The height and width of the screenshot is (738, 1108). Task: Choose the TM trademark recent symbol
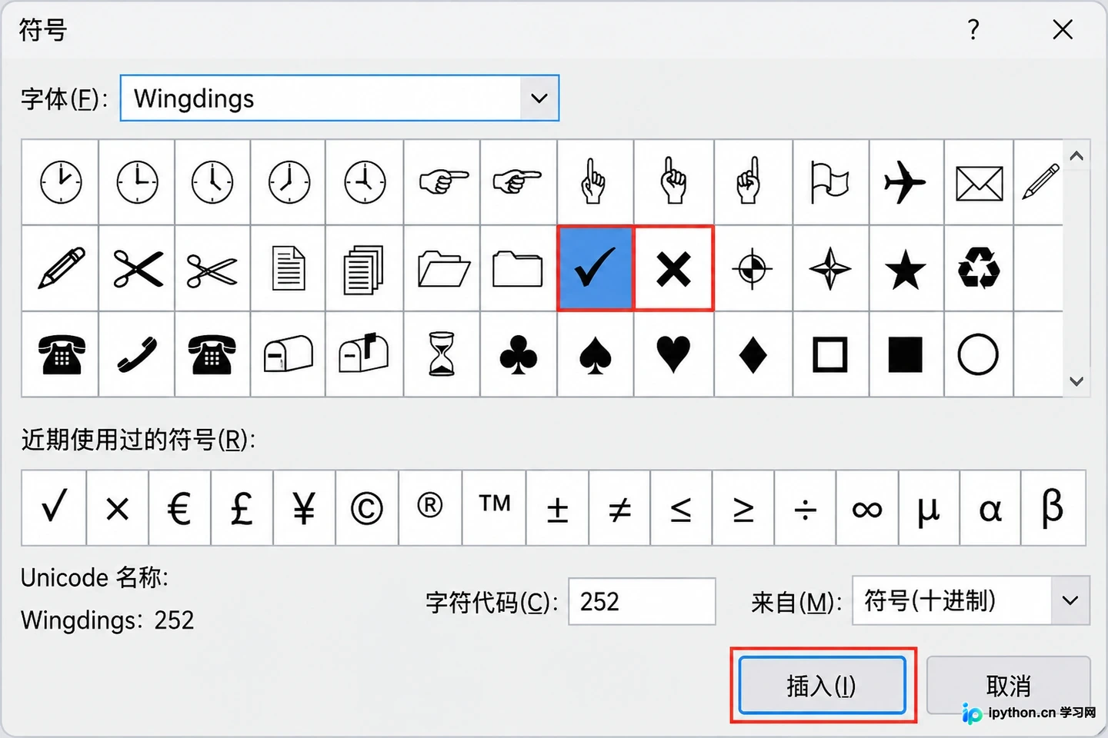[x=495, y=508]
